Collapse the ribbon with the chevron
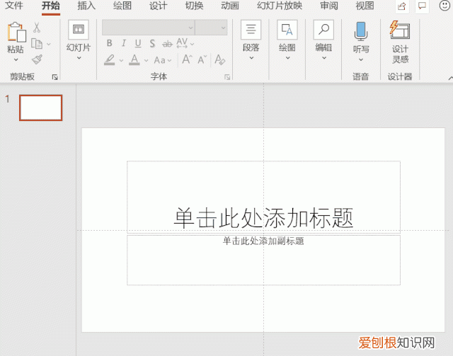 point(450,78)
